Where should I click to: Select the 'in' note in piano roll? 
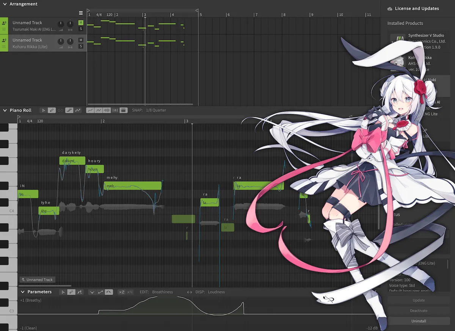(28, 194)
